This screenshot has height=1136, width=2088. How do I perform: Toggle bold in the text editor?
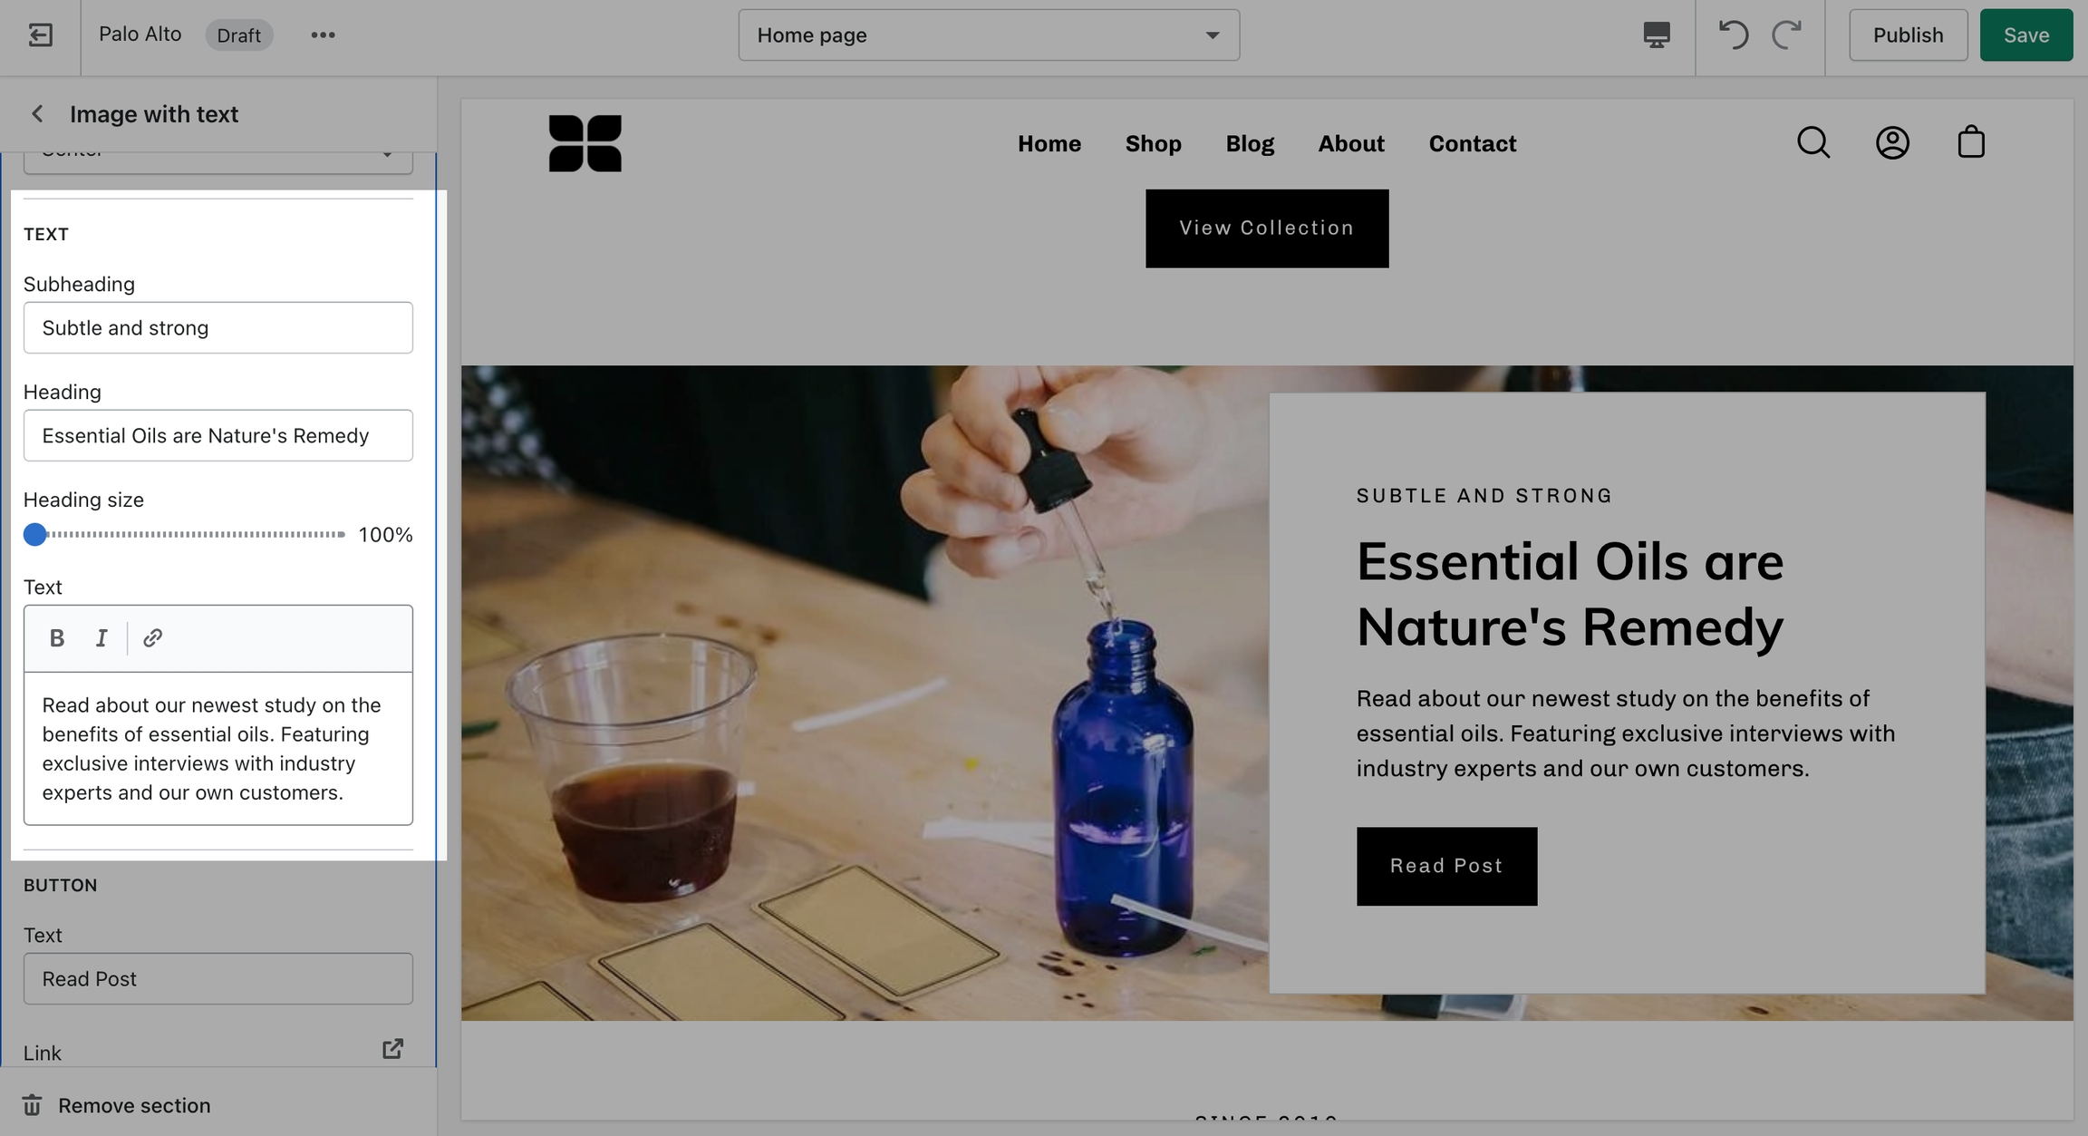coord(57,638)
